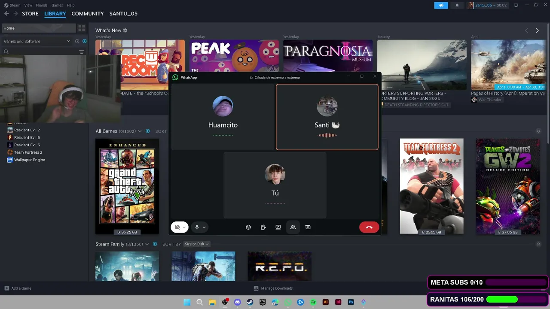Viewport: 550px width, 309px height.
Task: Open the Size on Disk sort dropdown
Action: [196, 244]
